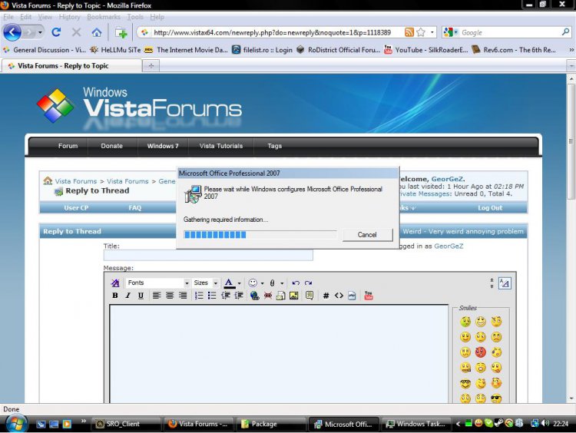Switch to SRO_Client taskbar button
Image resolution: width=576 pixels, height=433 pixels.
pyautogui.click(x=126, y=424)
